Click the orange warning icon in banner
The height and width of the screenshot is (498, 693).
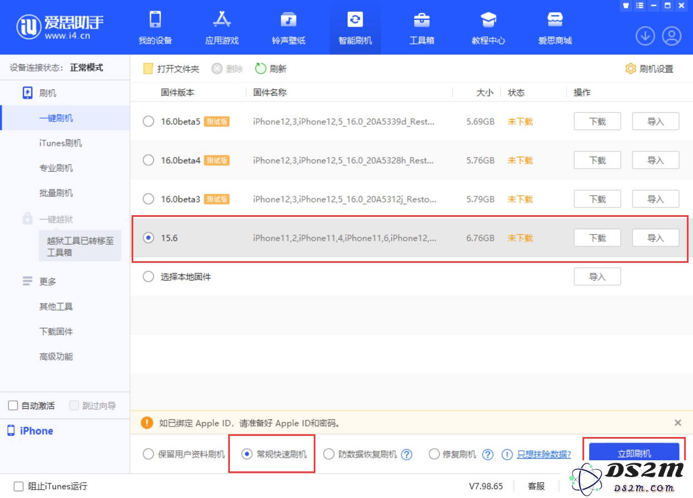147,423
